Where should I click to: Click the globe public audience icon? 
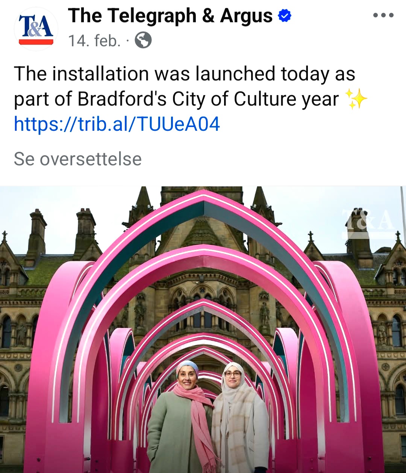point(143,40)
